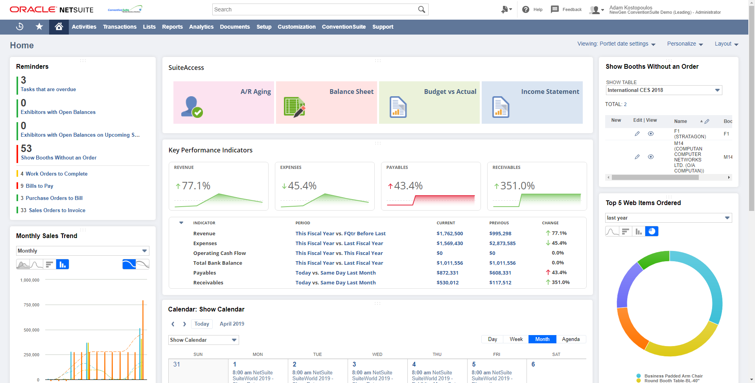Select line chart in Top 5 Web Items

pyautogui.click(x=612, y=231)
